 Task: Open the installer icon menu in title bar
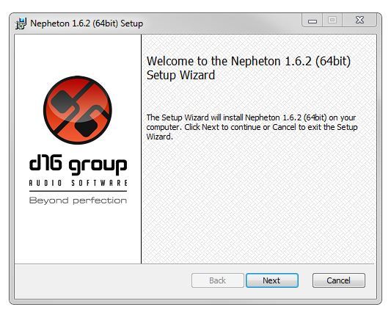point(21,23)
